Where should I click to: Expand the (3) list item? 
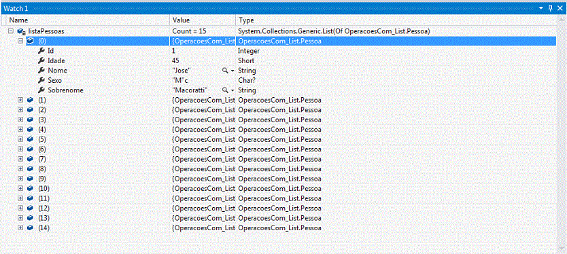(x=20, y=120)
